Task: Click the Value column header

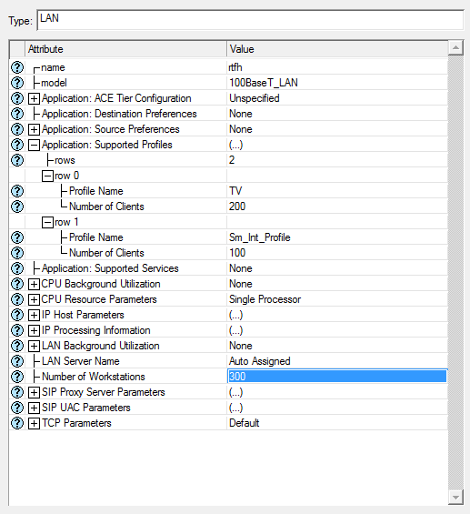Action: coord(337,49)
